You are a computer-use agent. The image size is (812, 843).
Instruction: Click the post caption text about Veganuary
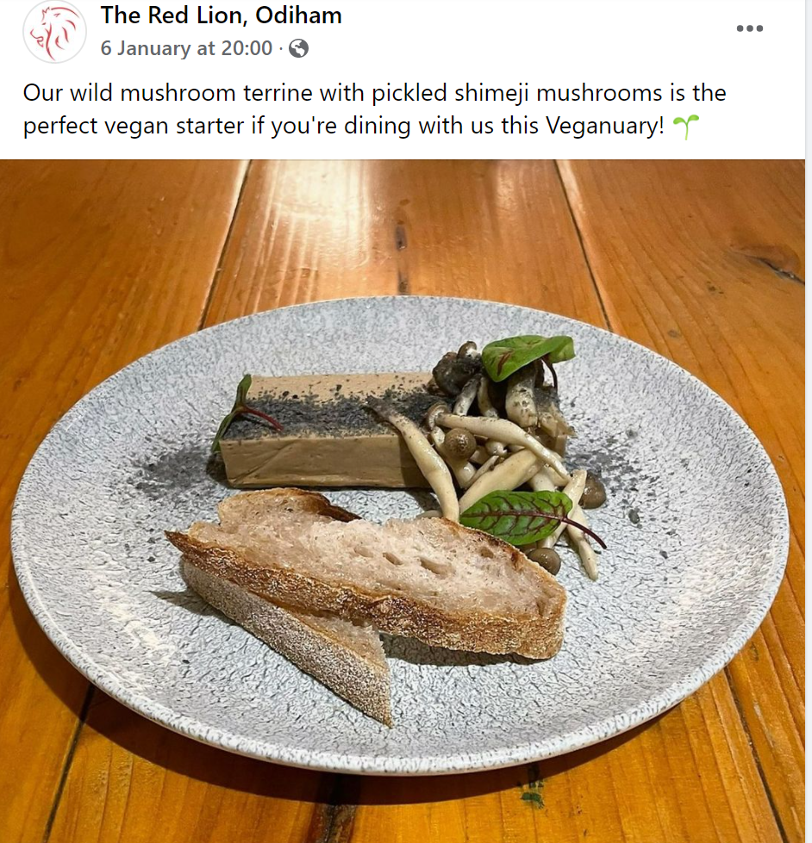(x=374, y=109)
